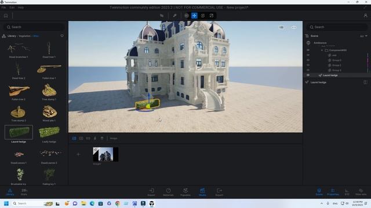The width and height of the screenshot is (371, 208).
Task: Toggle visibility of ComponentMSI folder
Action: (308, 50)
